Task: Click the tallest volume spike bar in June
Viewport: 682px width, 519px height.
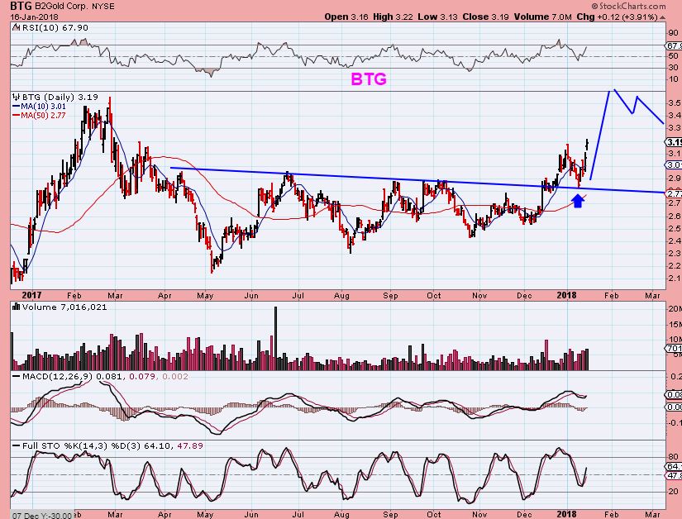Action: tap(275, 338)
